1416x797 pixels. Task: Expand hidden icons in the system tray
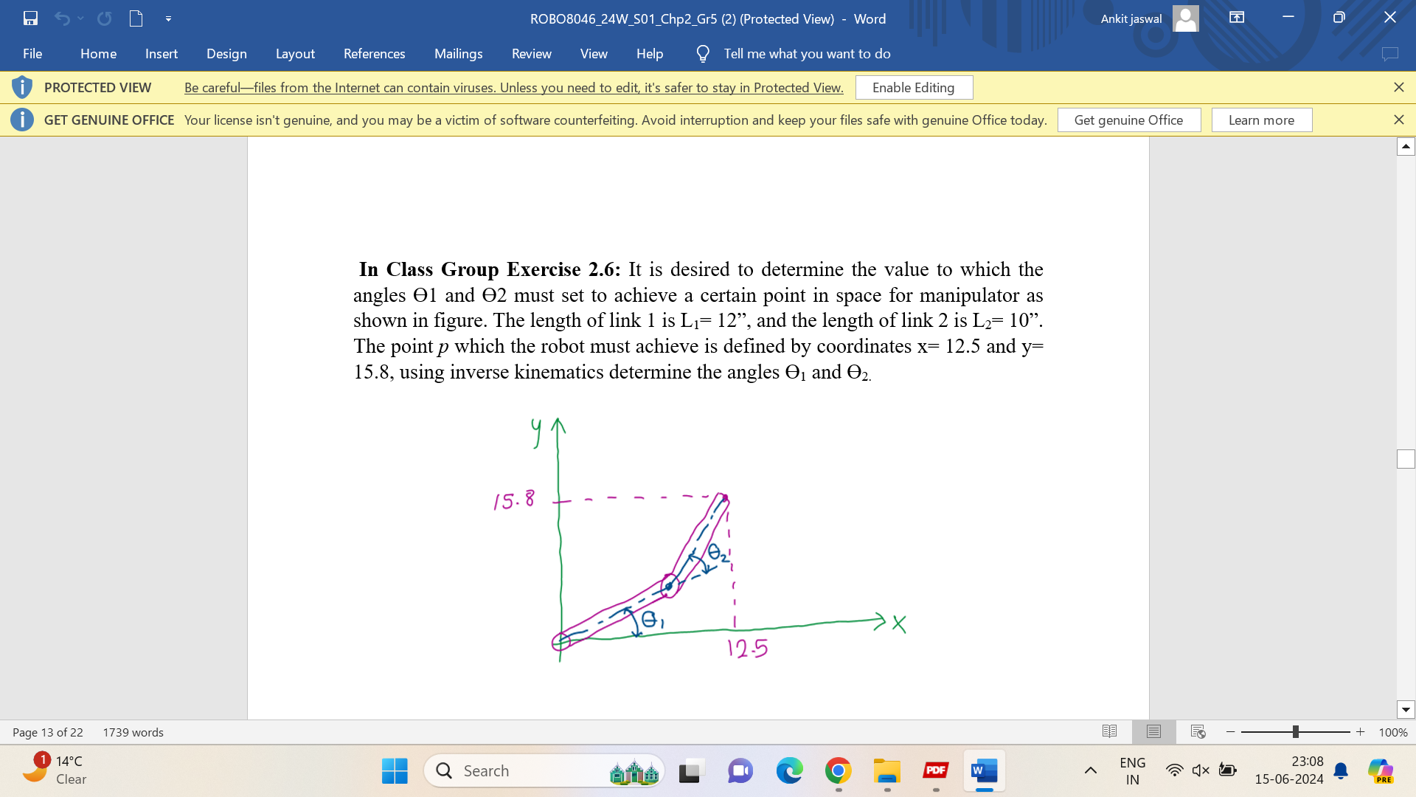coord(1091,770)
